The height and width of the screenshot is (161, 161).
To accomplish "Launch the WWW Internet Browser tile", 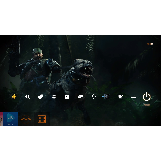I will coord(26,119).
